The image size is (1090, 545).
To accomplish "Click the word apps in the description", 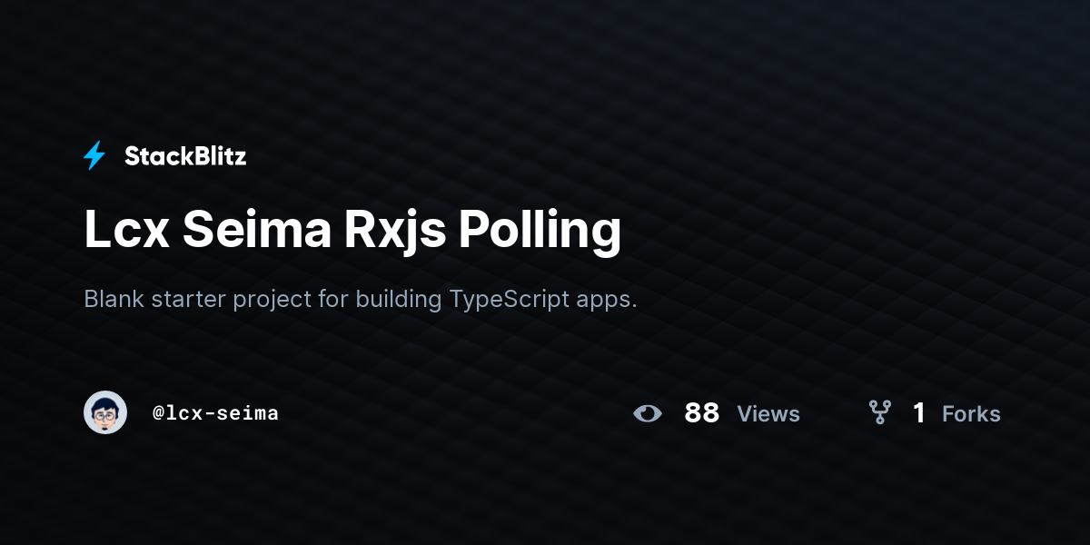I will (x=607, y=302).
